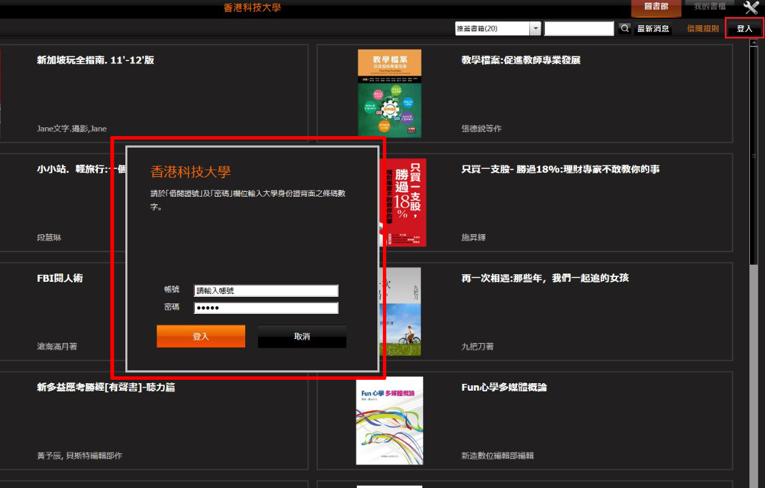The width and height of the screenshot is (765, 488).
Task: Click the search magnifier icon
Action: click(624, 29)
